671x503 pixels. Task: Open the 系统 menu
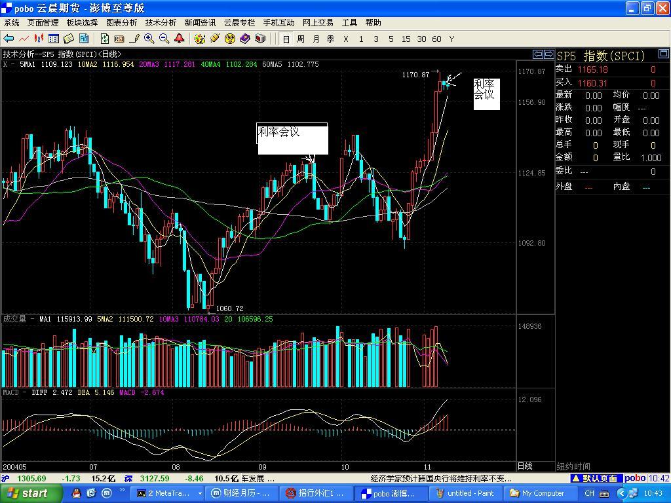tap(12, 23)
